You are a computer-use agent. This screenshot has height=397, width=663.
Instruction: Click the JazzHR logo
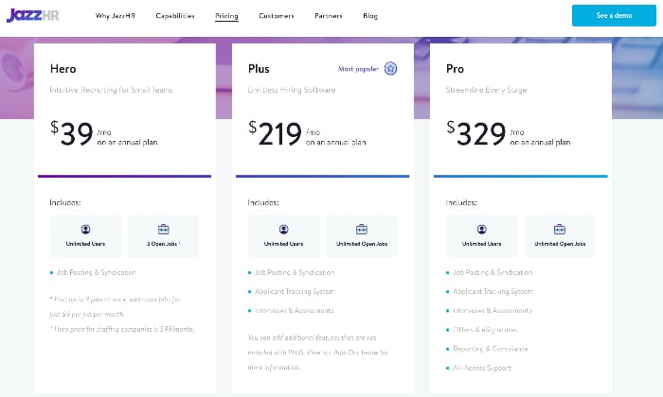(33, 15)
